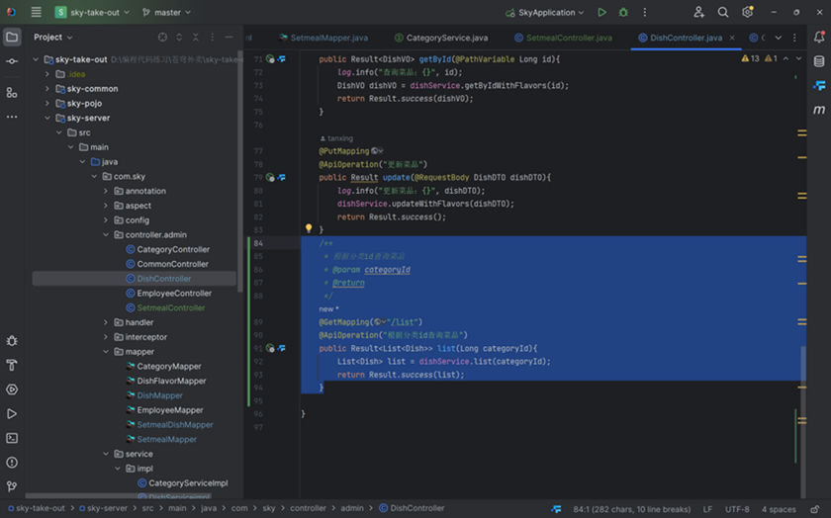Open the Commit tool window
Screen dimensions: 831x518
(12, 61)
